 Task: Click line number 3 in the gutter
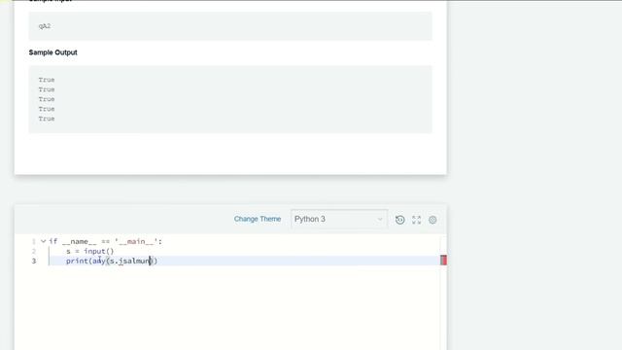(x=34, y=262)
